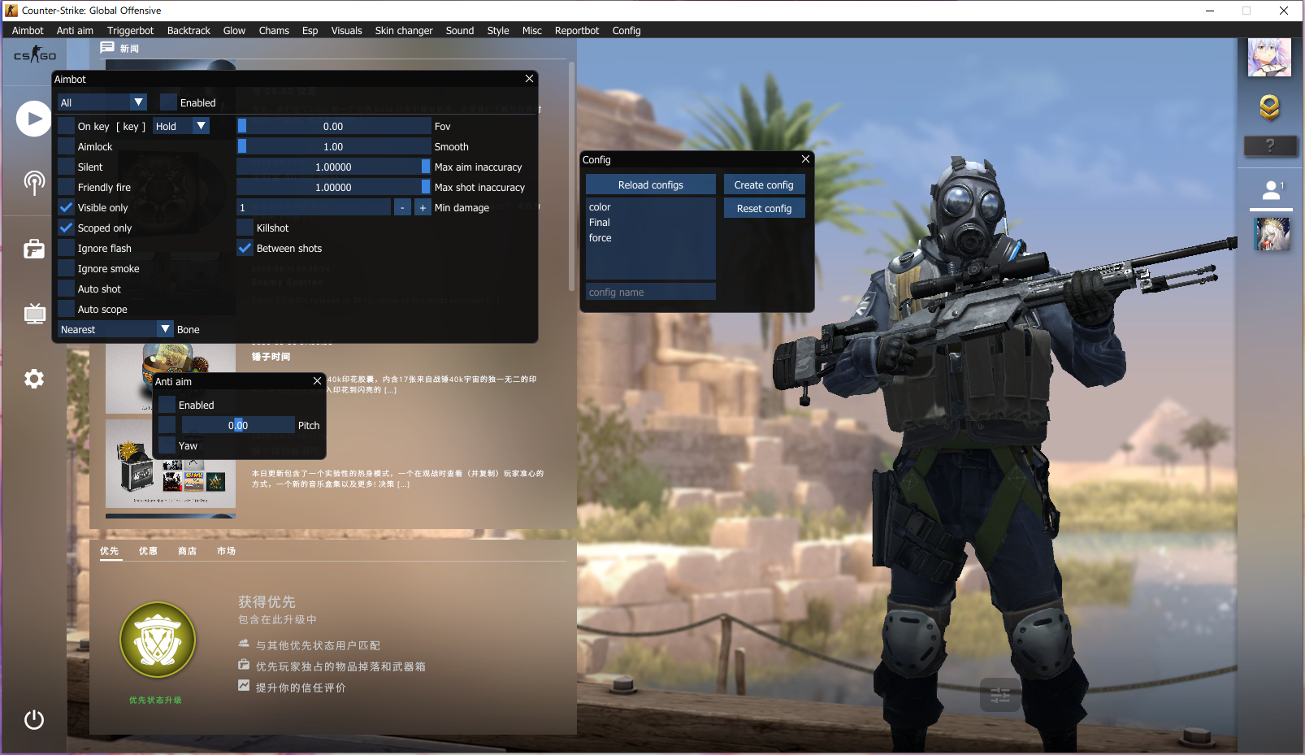1305x755 pixels.
Task: Open the inventory briefcase sidebar icon
Action: coord(34,249)
